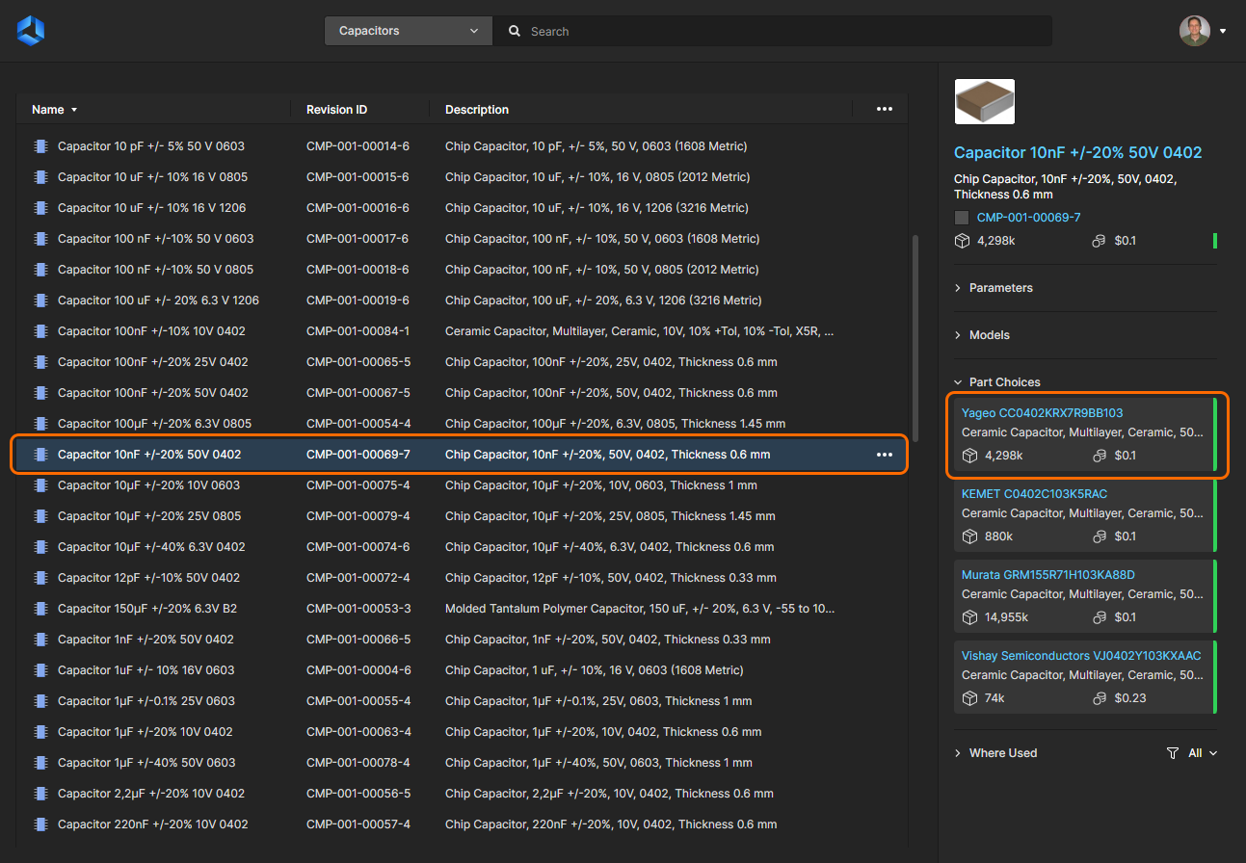The image size is (1246, 863).
Task: Collapse the Part Choices section
Action: click(x=1004, y=382)
